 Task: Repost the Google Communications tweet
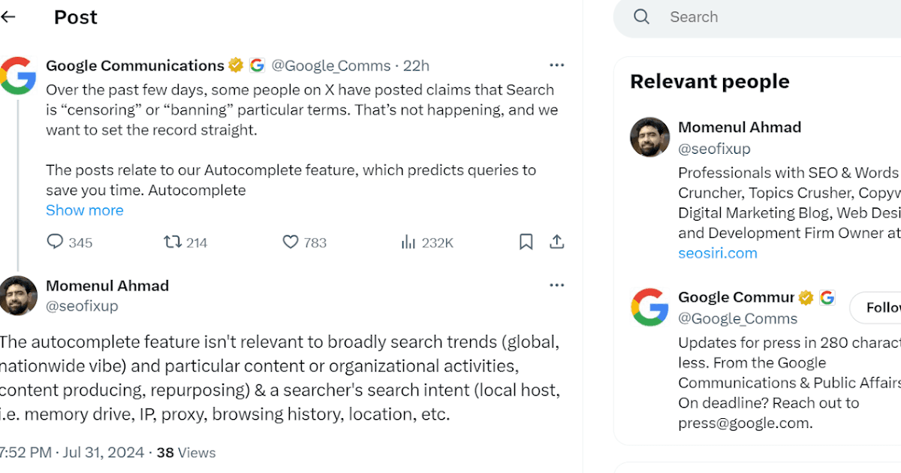pyautogui.click(x=173, y=242)
